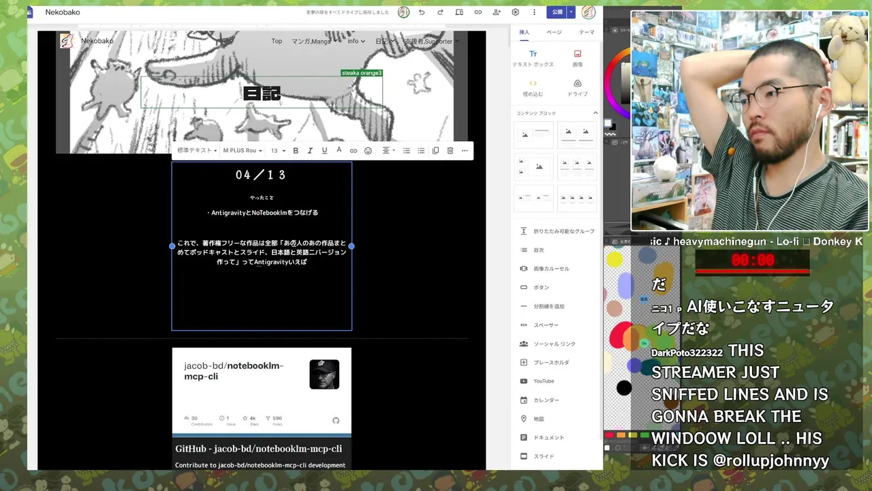Open the share with others dialog
This screenshot has height=491, width=872.
[x=497, y=12]
